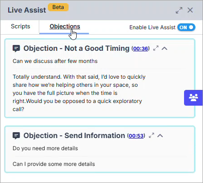This screenshot has width=203, height=183.
Task: Click Send Information chat bubble icon
Action: [16, 136]
